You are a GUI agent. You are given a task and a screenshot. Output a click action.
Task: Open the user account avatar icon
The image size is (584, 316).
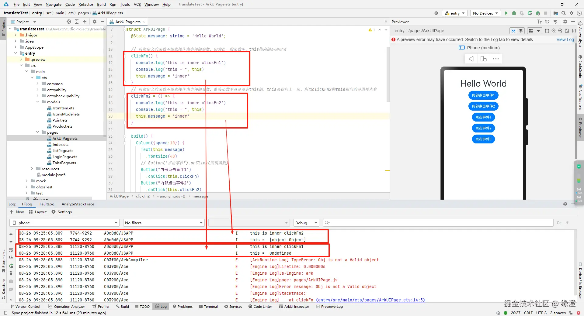tap(579, 13)
